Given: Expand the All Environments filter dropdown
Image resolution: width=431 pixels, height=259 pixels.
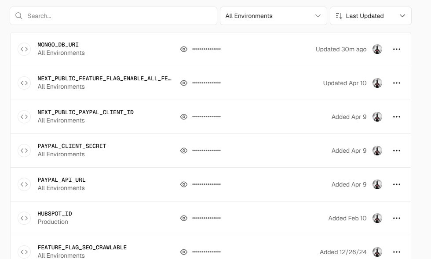Looking at the screenshot, I should tap(273, 16).
